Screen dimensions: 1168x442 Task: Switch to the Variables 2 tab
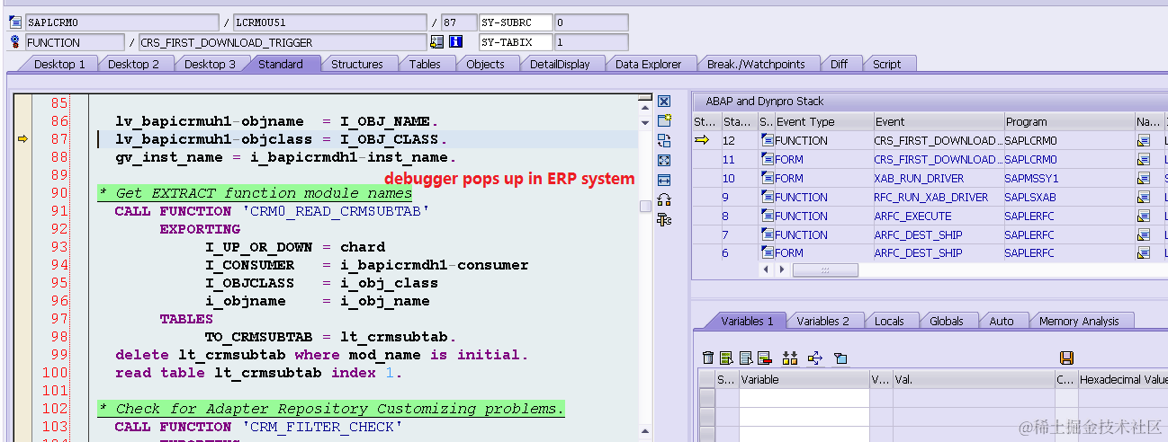coord(822,321)
